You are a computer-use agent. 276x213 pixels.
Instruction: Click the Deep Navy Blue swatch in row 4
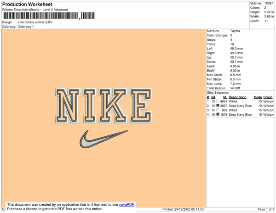click(x=218, y=114)
